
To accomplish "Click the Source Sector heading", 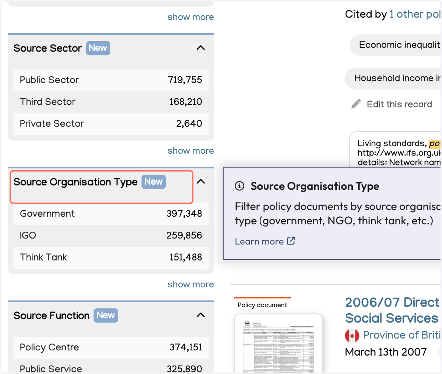I will click(x=48, y=48).
